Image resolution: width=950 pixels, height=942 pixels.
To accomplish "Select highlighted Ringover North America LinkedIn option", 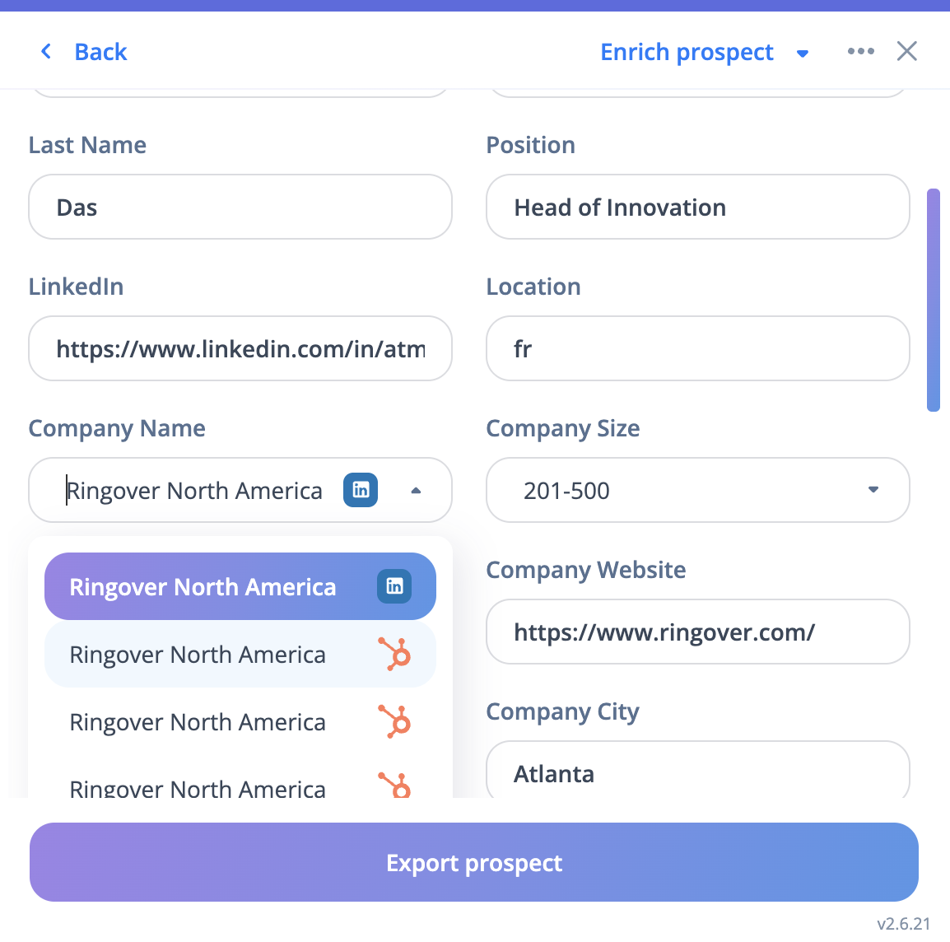I will click(x=203, y=586).
